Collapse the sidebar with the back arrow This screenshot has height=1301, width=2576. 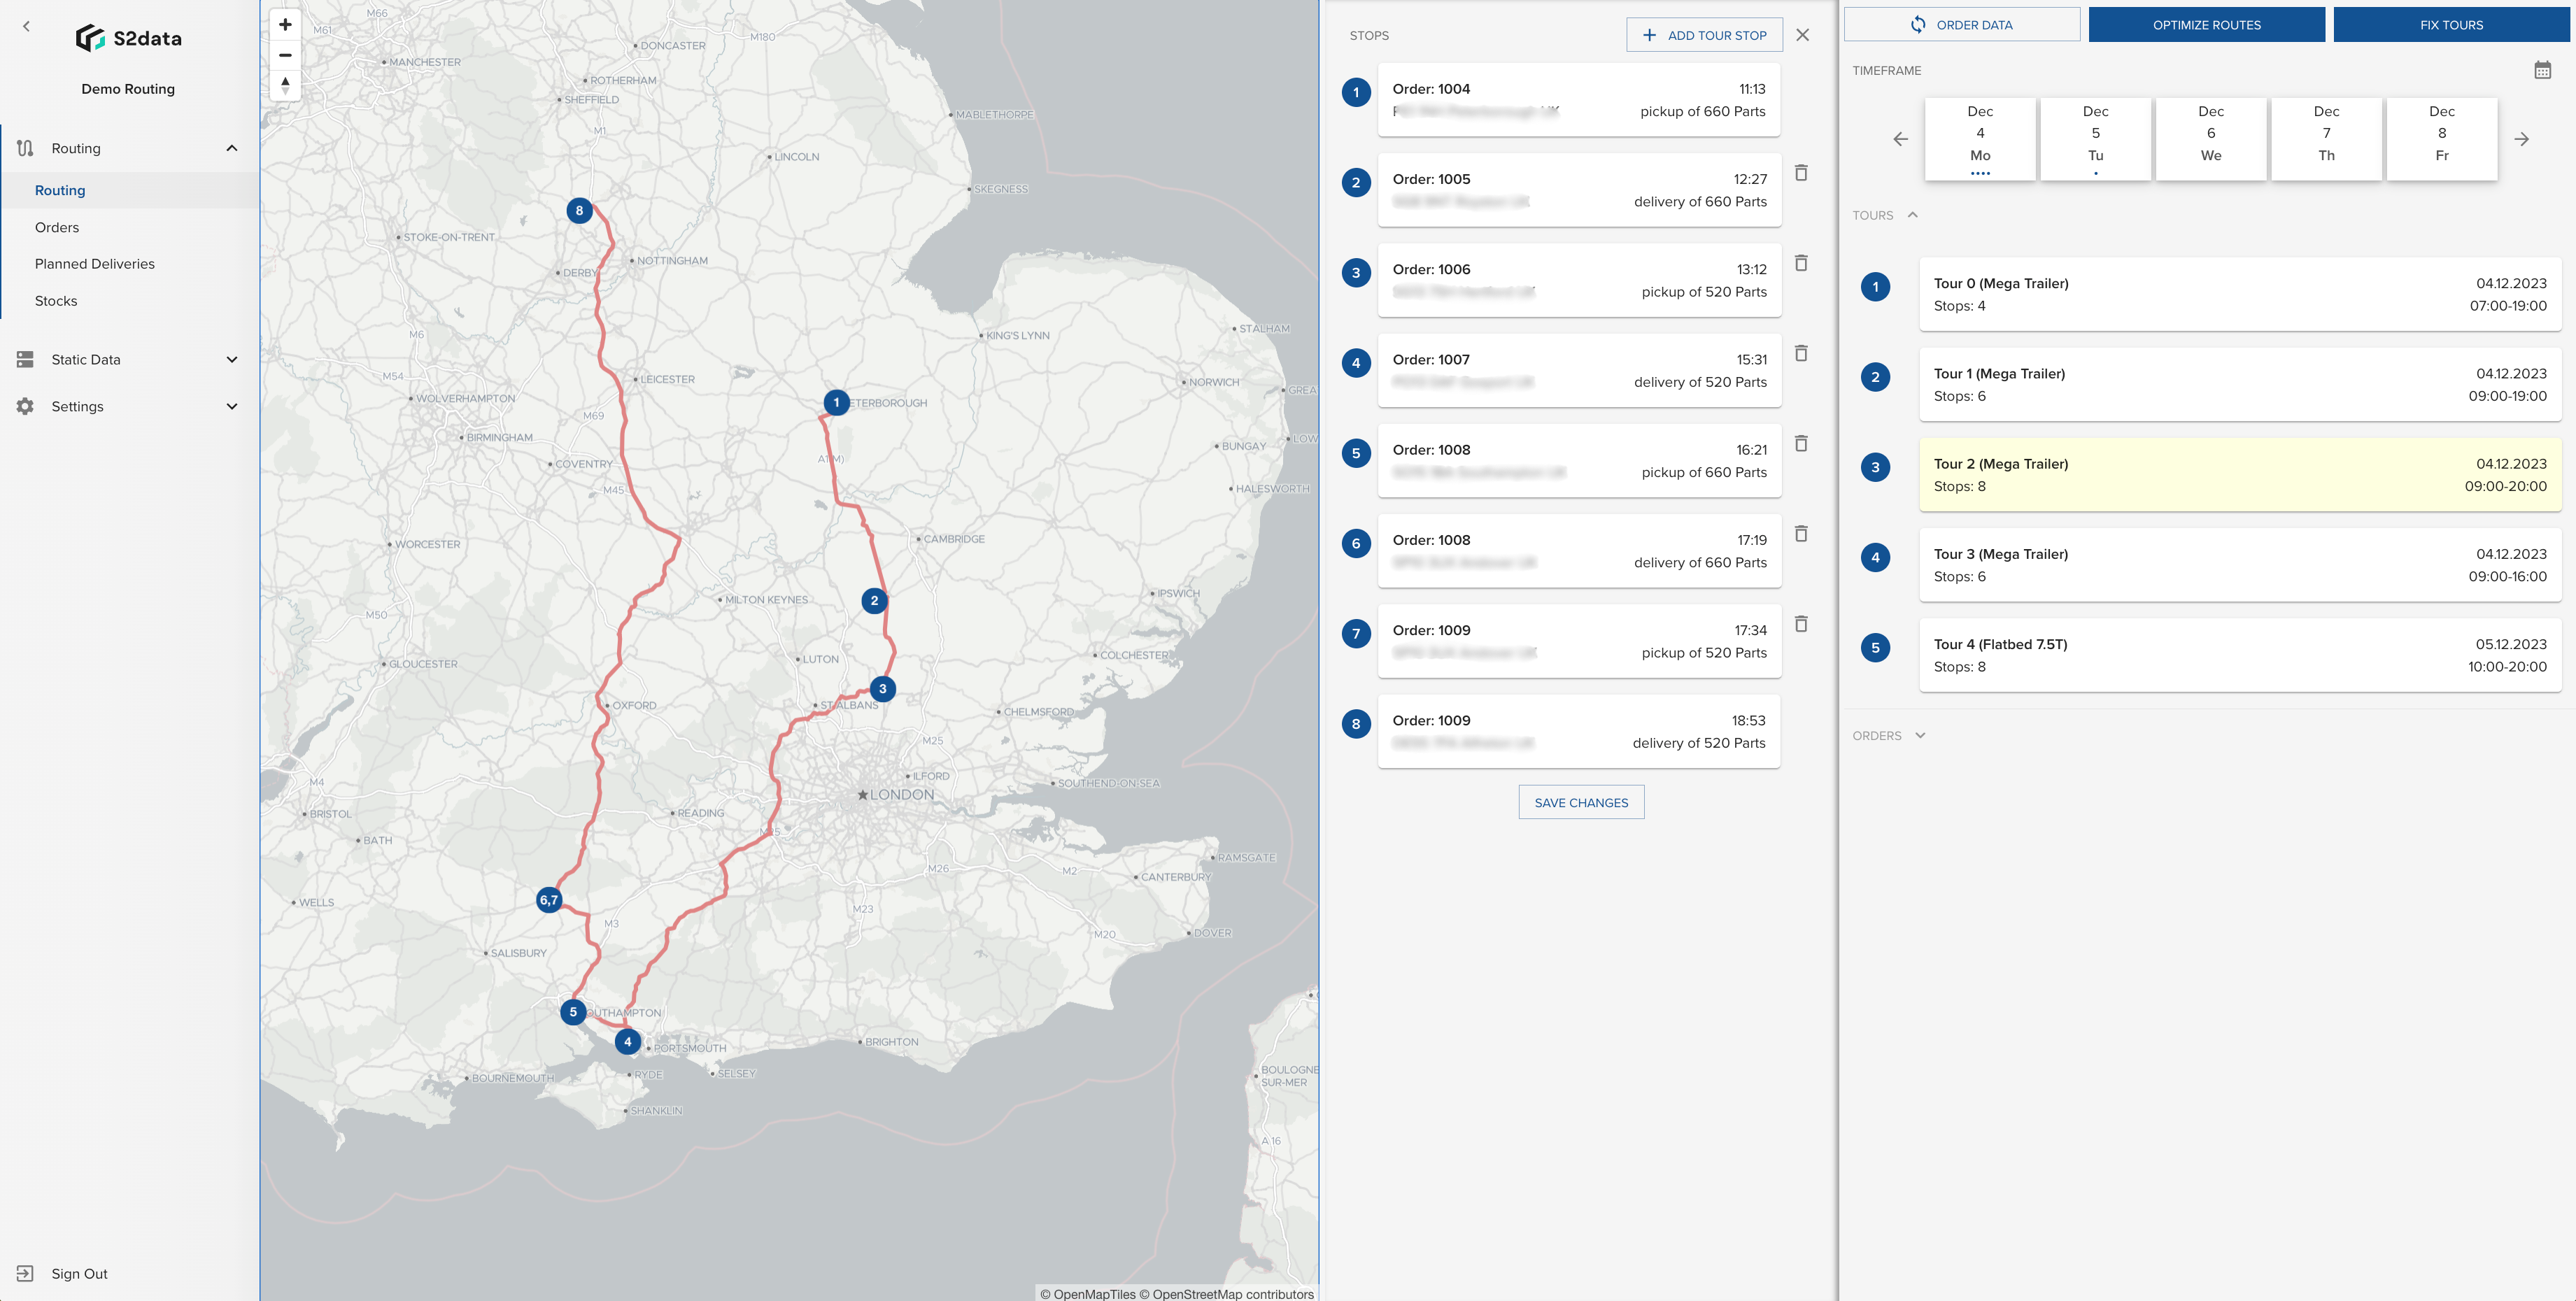click(25, 26)
